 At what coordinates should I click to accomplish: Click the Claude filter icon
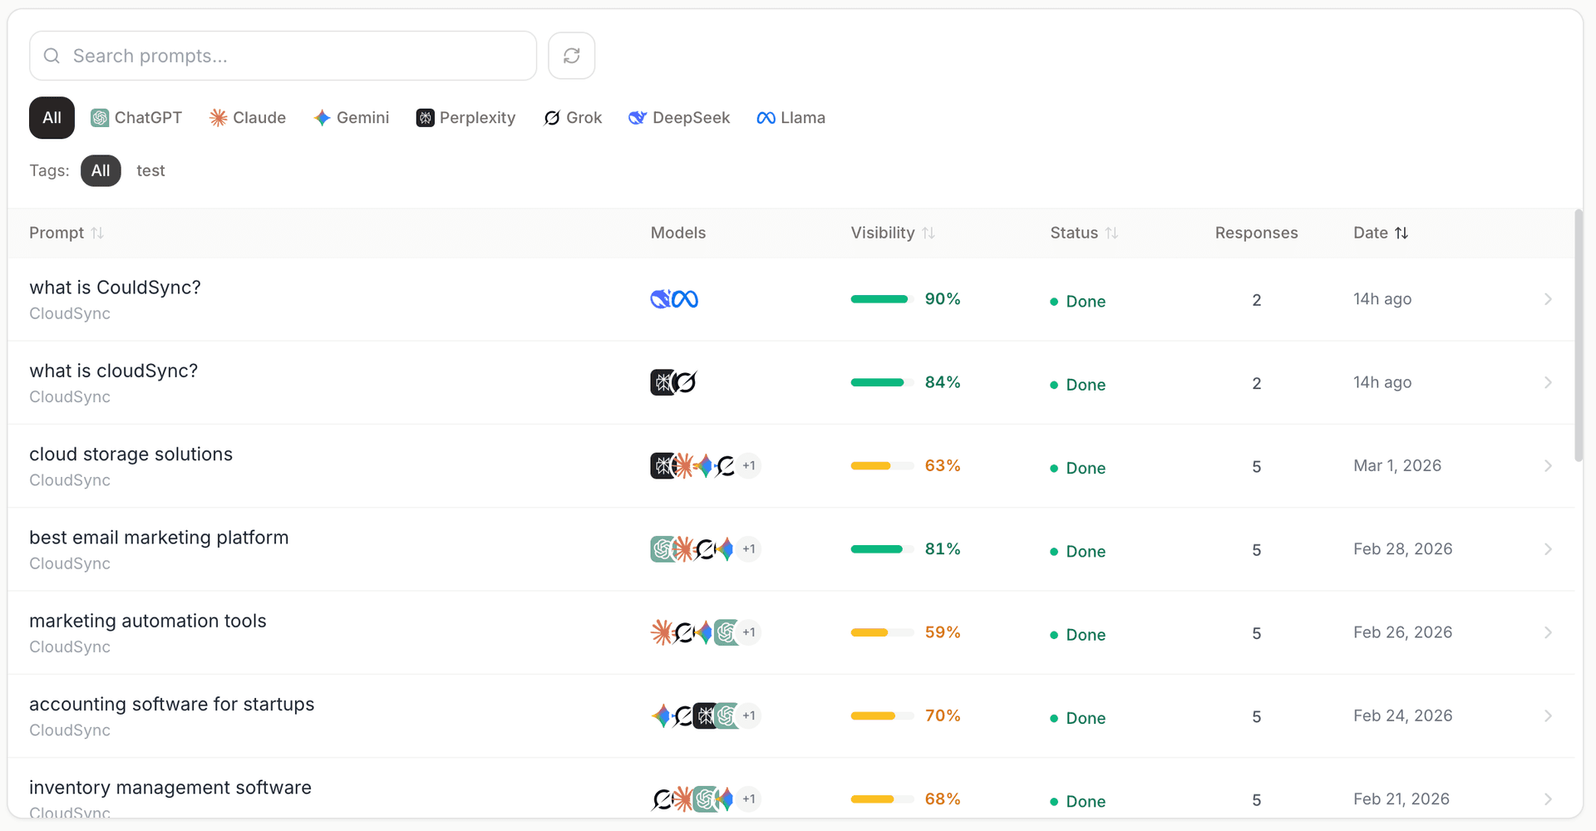click(218, 117)
